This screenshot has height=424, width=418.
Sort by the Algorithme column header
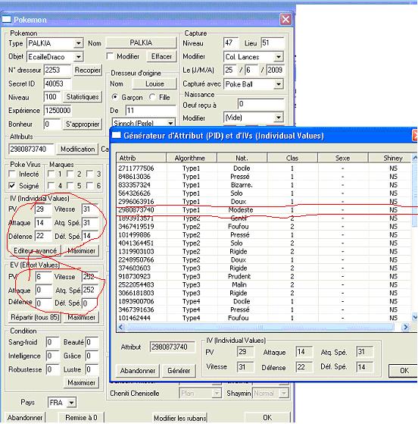coord(191,158)
